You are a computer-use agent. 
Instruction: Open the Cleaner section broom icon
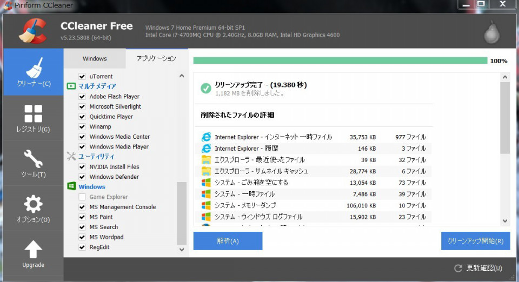click(x=34, y=68)
